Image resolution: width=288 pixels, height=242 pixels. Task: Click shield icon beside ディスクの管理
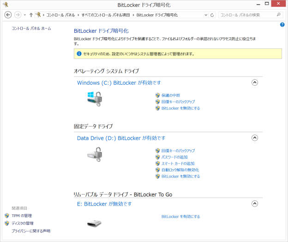pos(7,223)
